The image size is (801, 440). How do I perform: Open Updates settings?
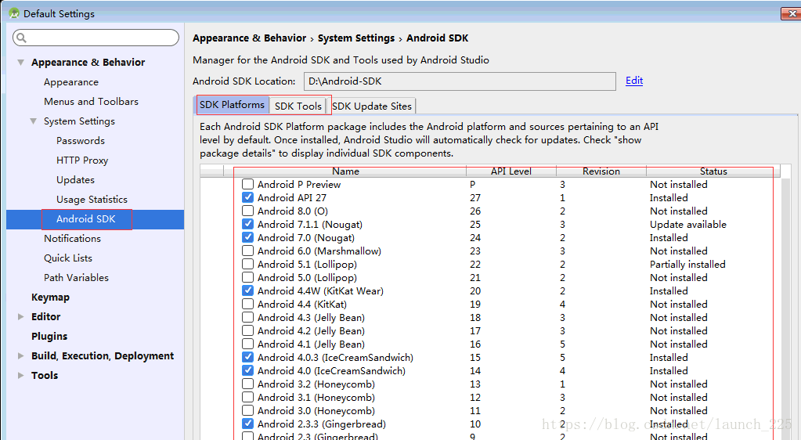[x=76, y=180]
